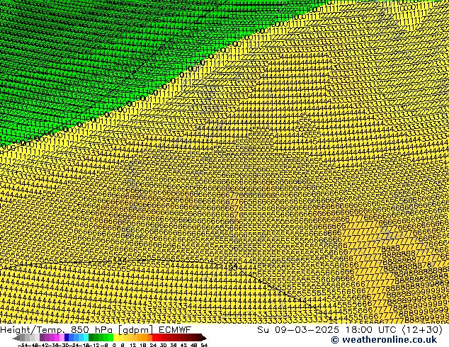Click the legend label 24

click(153, 345)
